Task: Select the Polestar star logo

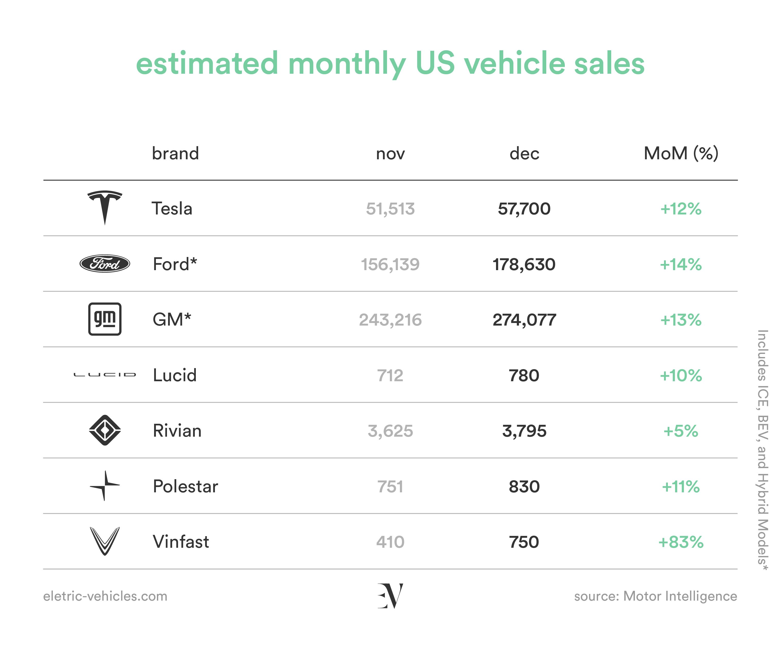Action: point(105,486)
